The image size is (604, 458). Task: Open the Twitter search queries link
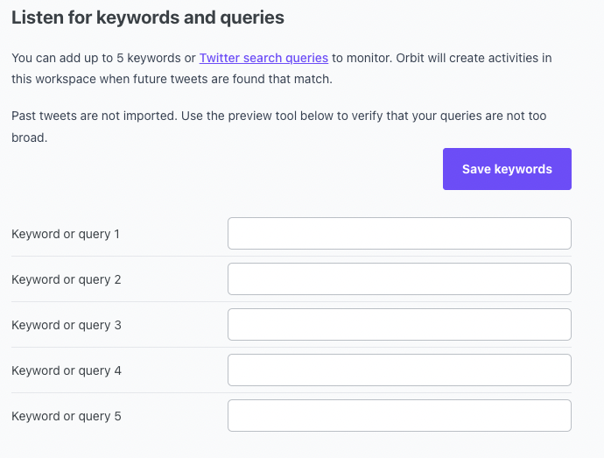click(263, 59)
